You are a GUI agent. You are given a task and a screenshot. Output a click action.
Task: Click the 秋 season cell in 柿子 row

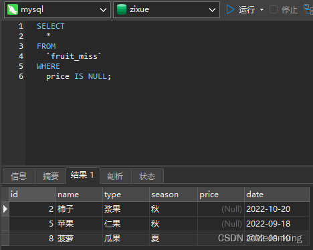coord(173,209)
